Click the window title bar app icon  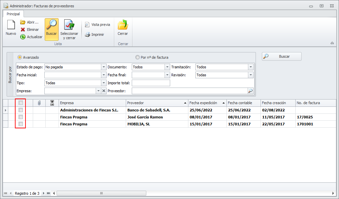(6, 6)
